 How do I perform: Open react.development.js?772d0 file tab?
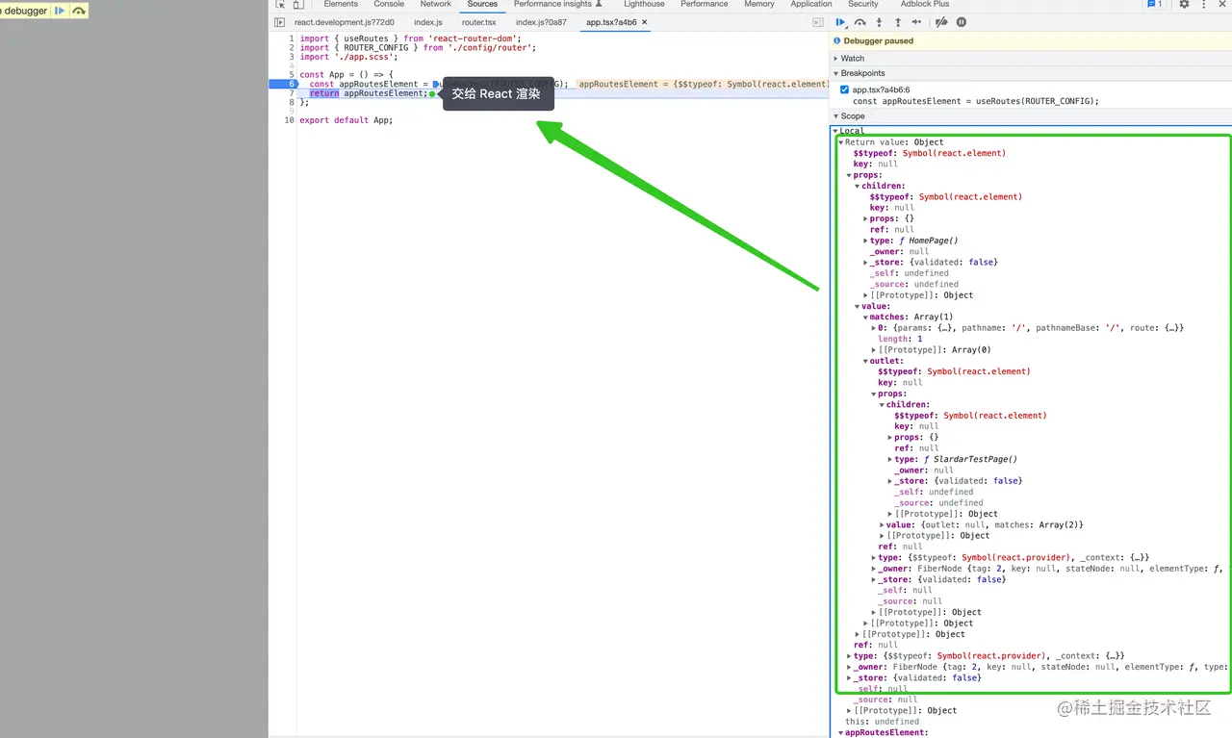tap(344, 22)
